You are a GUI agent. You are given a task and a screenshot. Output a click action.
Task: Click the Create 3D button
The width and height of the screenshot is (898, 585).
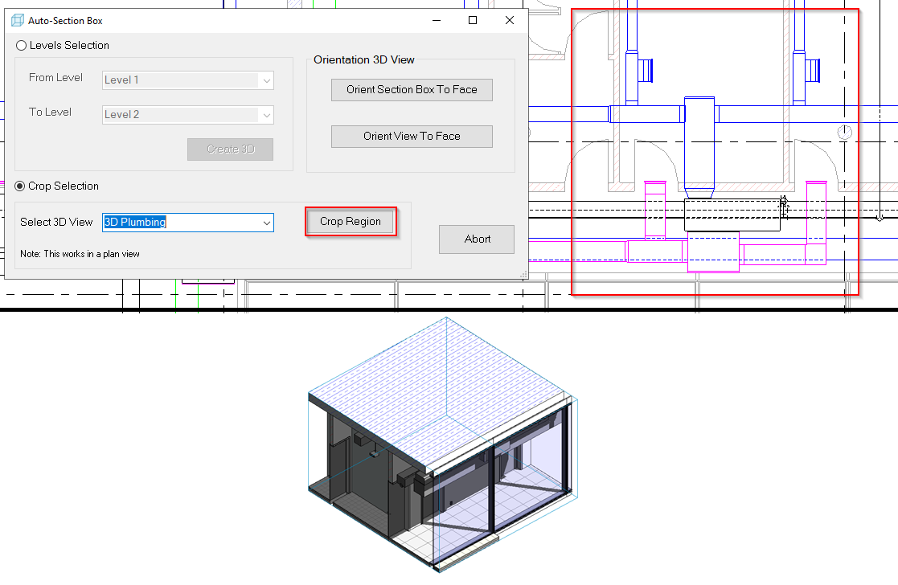pyautogui.click(x=230, y=149)
